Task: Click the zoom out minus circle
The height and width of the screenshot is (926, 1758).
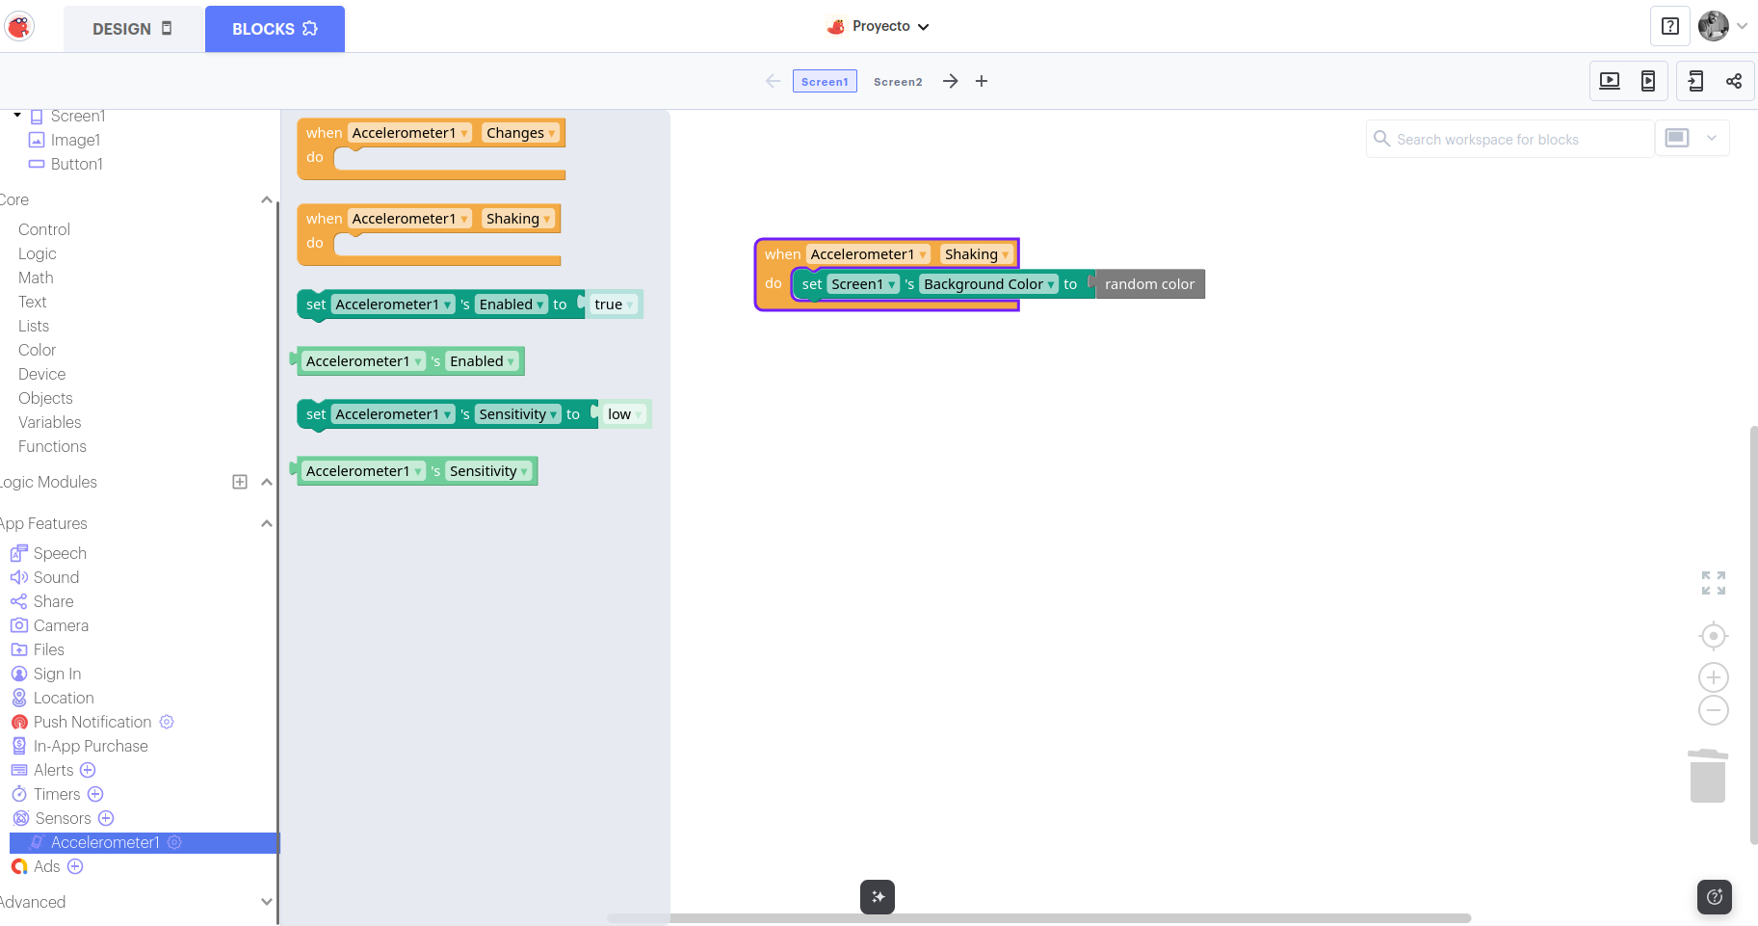Action: (1713, 711)
